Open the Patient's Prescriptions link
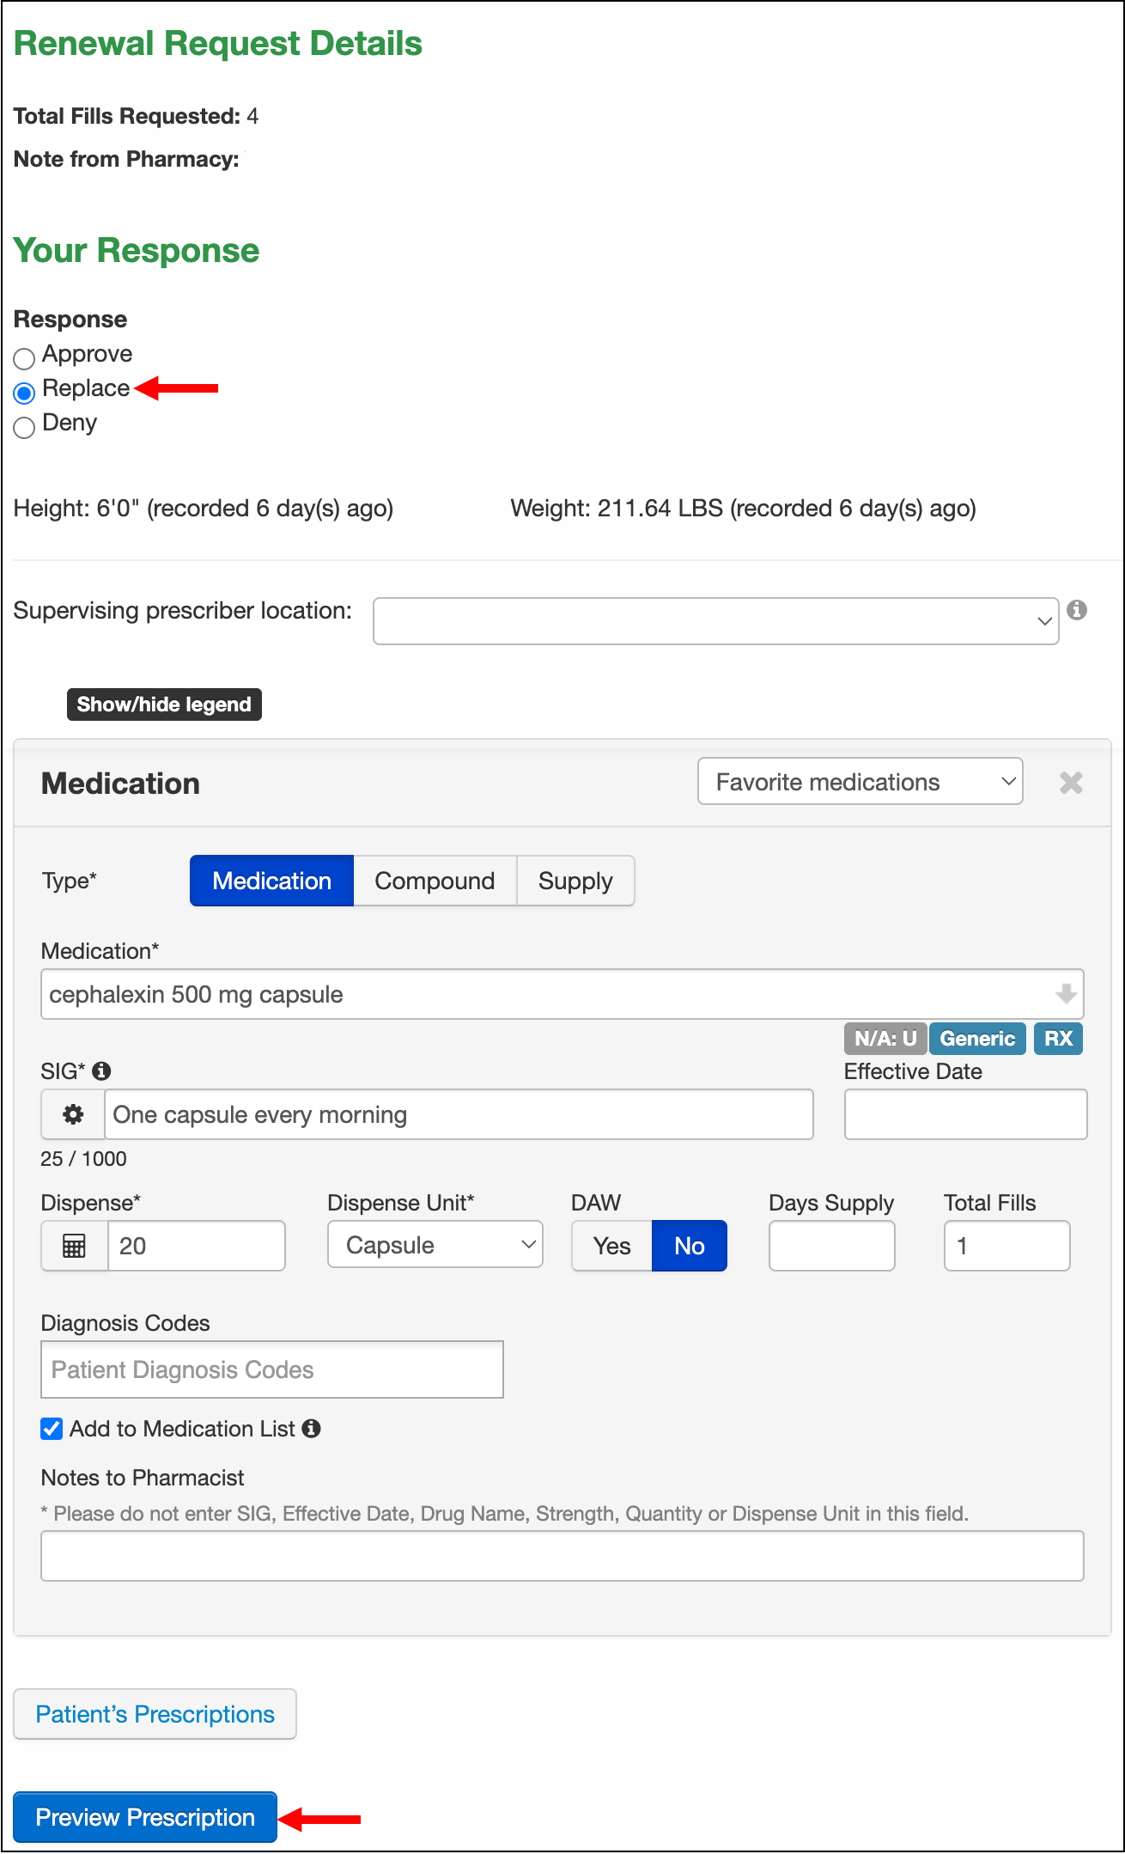Screen dimensions: 1125x1854 coord(155,1714)
